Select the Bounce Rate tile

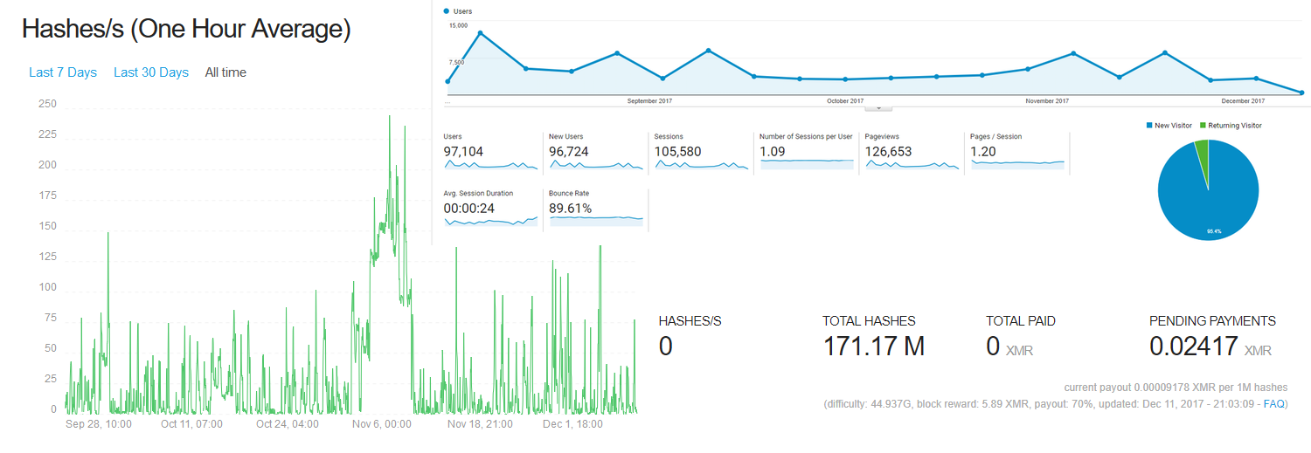click(x=595, y=209)
